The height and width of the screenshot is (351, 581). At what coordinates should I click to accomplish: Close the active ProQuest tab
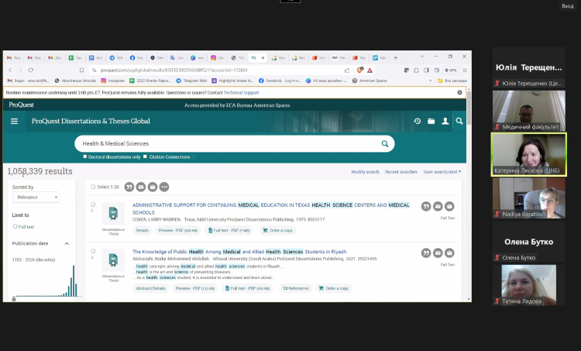click(263, 58)
